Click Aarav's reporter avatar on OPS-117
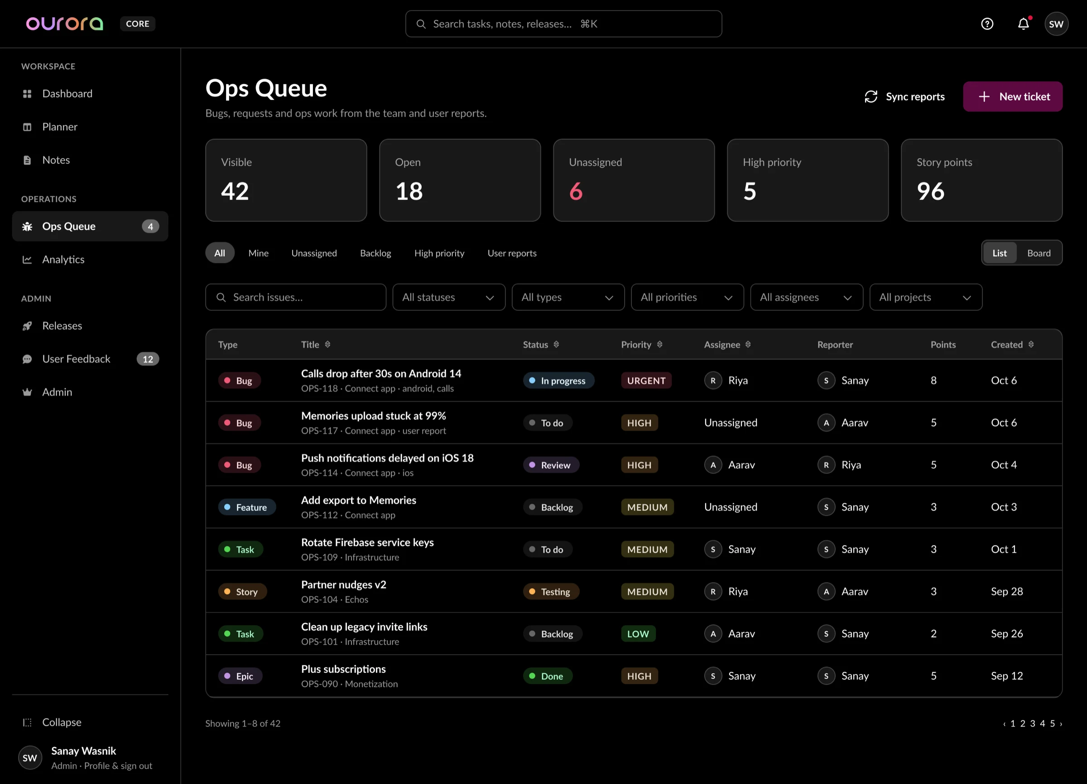This screenshot has height=784, width=1087. (826, 423)
